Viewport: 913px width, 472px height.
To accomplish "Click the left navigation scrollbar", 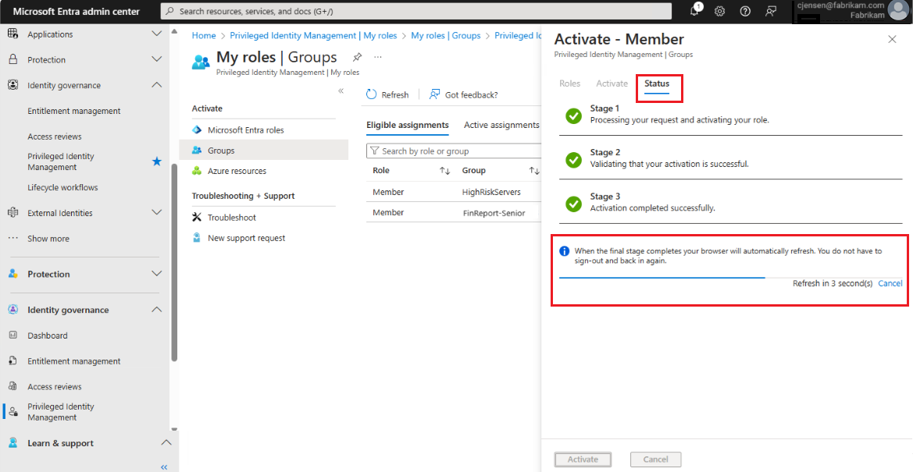I will [174, 263].
